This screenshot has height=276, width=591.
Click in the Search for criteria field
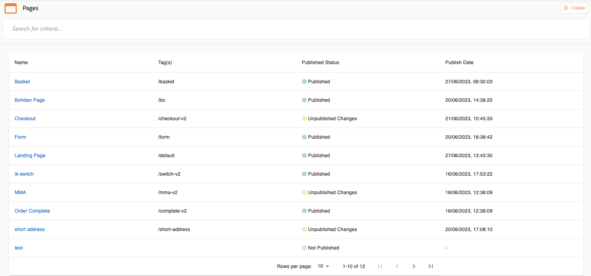pyautogui.click(x=296, y=29)
